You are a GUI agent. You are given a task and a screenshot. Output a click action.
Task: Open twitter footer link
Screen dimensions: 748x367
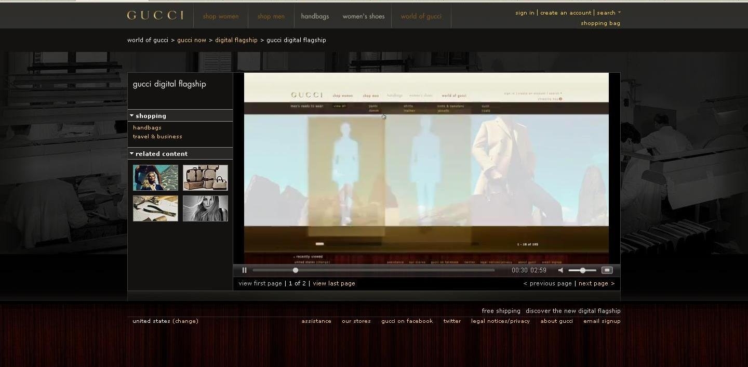(x=452, y=321)
